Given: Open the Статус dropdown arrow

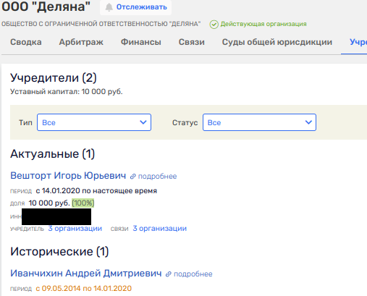Looking at the screenshot, I should pyautogui.click(x=308, y=122).
